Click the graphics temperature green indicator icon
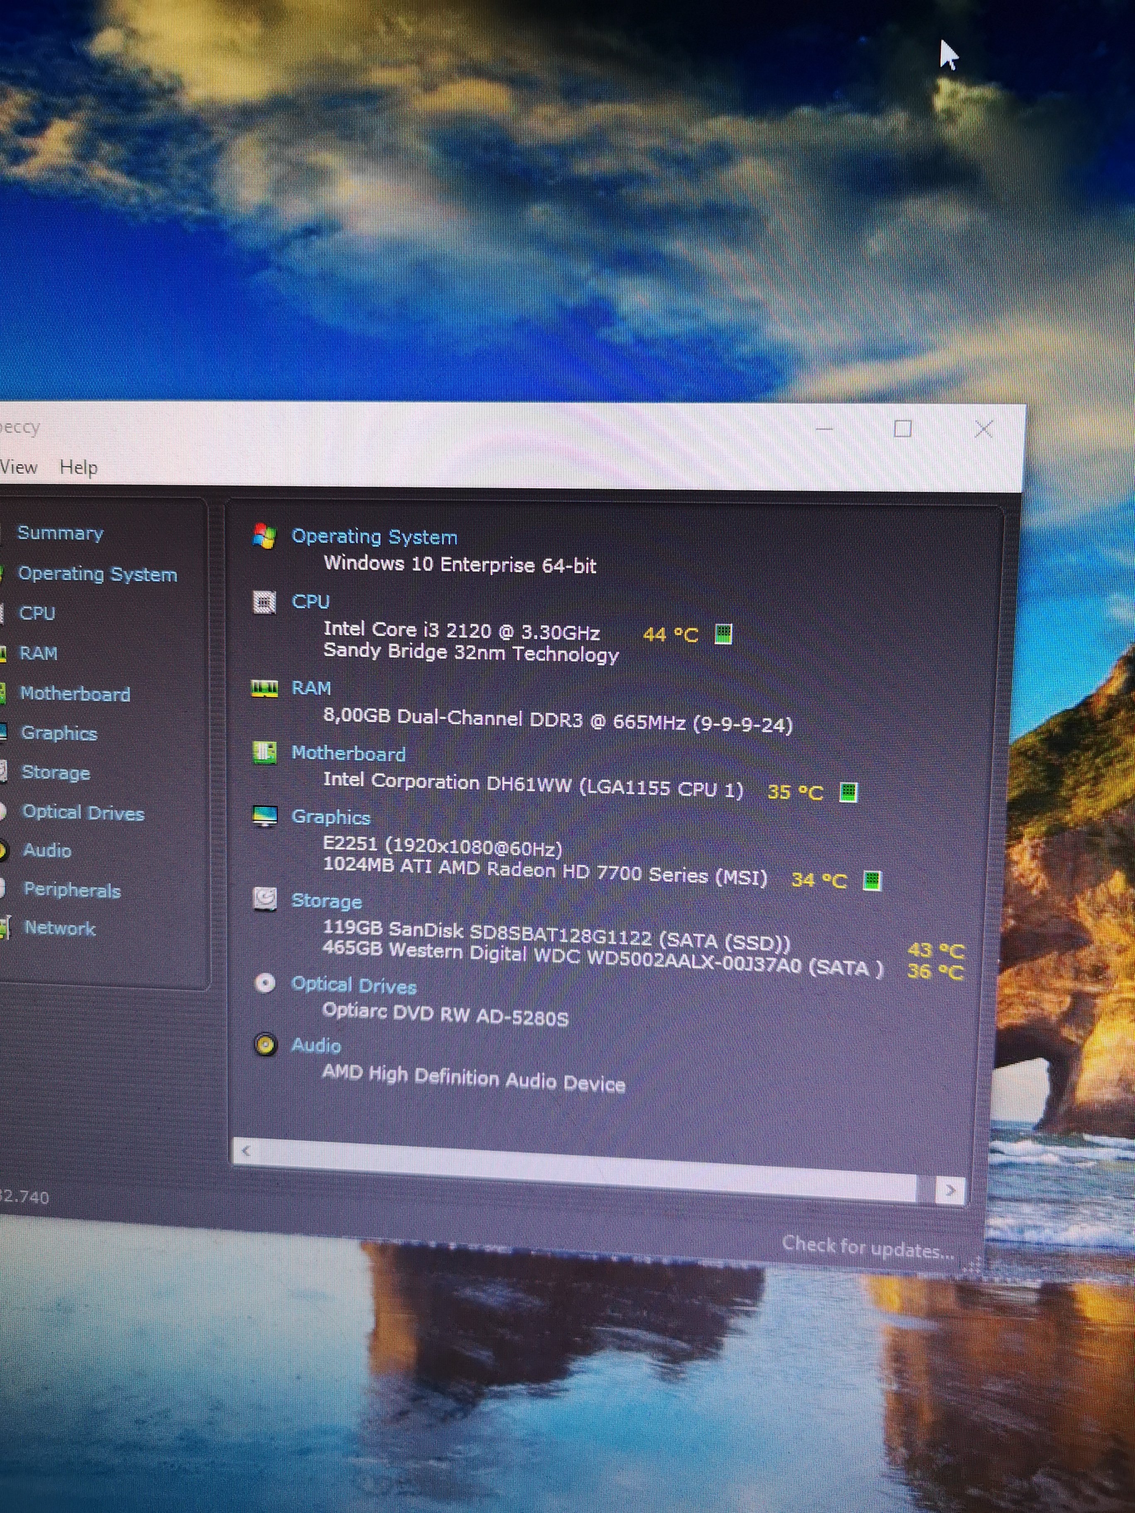This screenshot has height=1513, width=1135. click(872, 881)
